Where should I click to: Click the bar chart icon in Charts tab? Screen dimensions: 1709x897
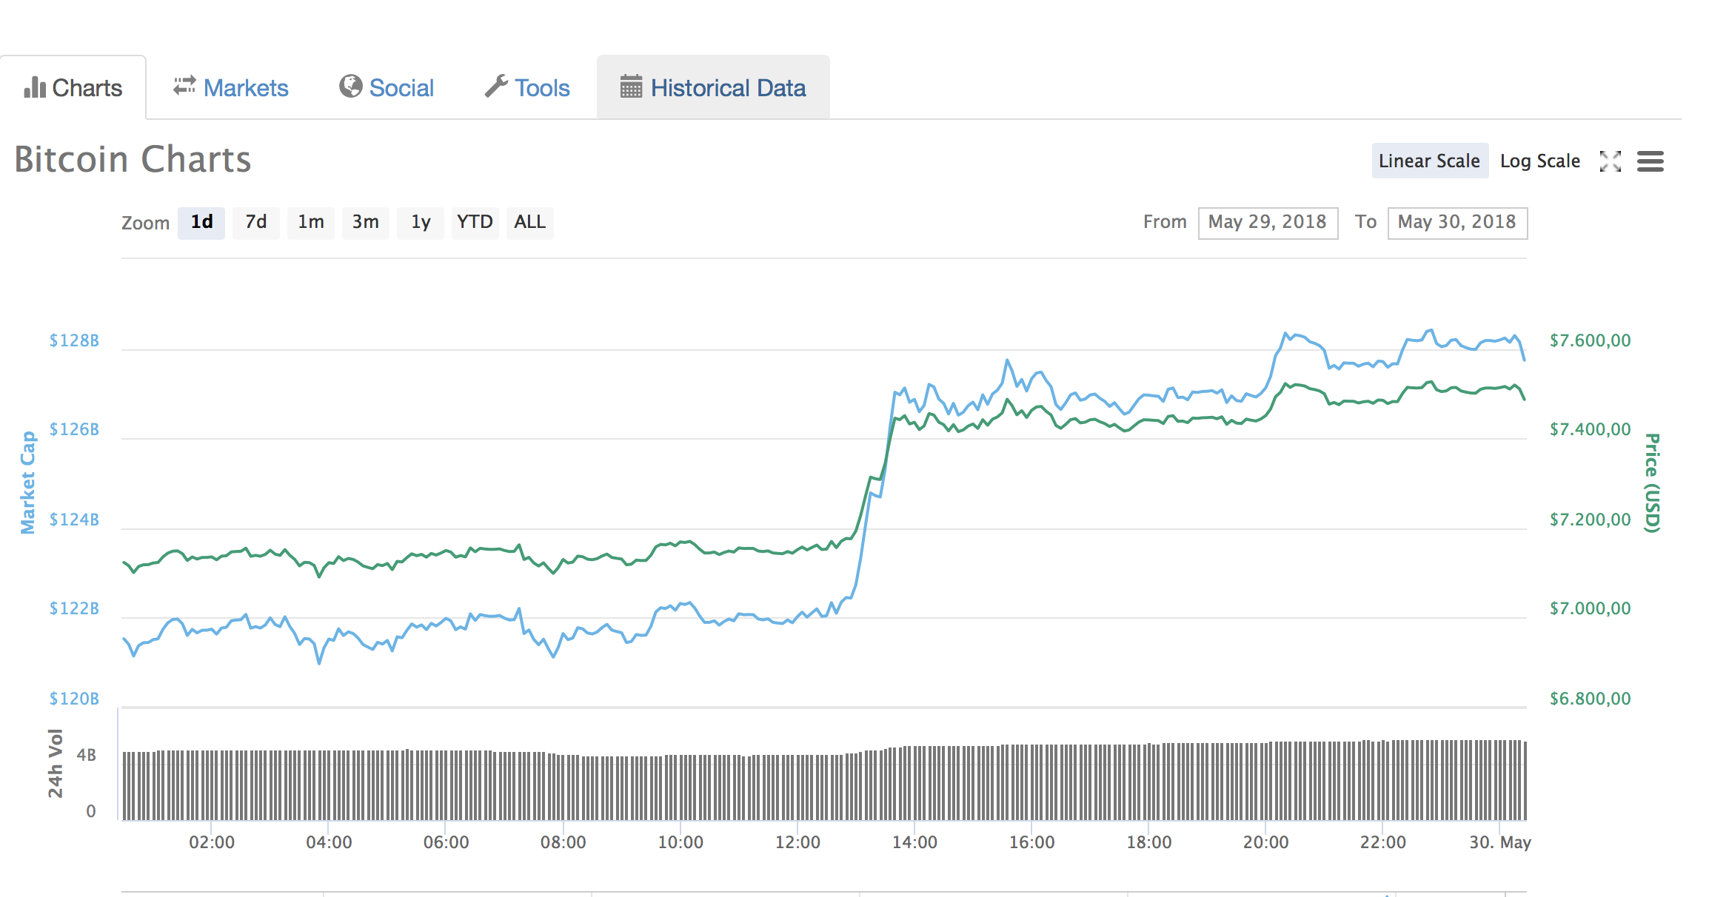tap(35, 87)
